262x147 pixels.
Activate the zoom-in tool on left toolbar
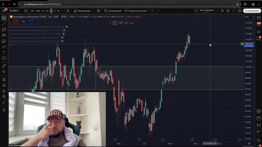pos(4,72)
